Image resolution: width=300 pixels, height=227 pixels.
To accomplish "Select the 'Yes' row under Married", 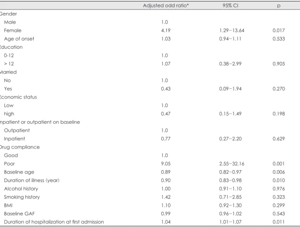I will pyautogui.click(x=8, y=89).
